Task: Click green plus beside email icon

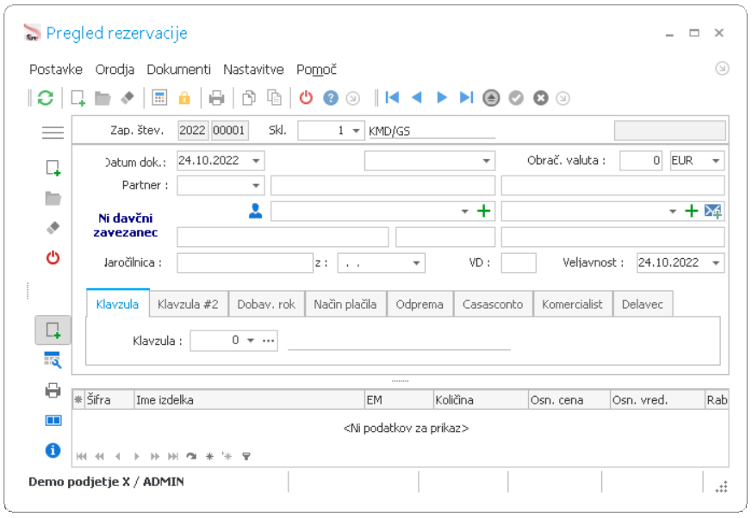Action: 691,211
